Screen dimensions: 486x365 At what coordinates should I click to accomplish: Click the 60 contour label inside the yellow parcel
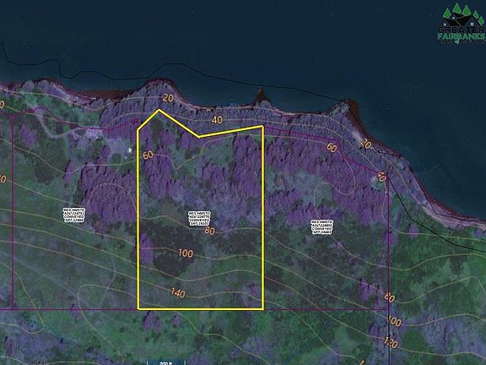click(148, 155)
